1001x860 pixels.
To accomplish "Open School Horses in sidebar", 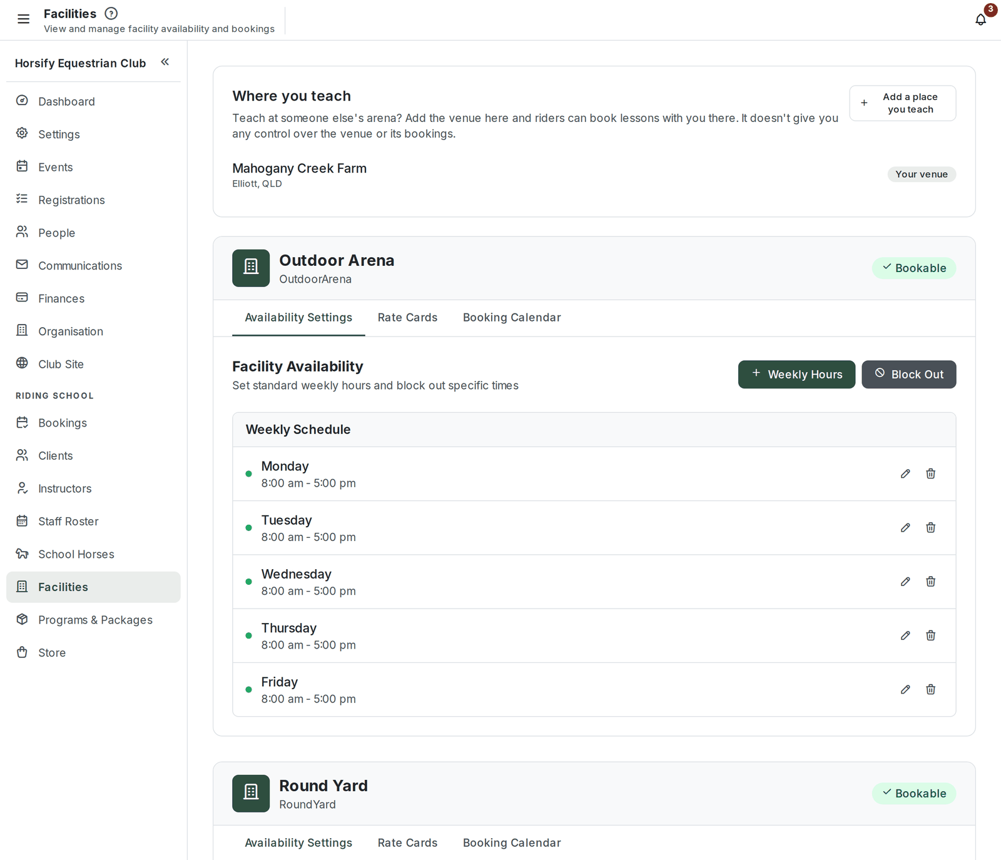I will 93,554.
